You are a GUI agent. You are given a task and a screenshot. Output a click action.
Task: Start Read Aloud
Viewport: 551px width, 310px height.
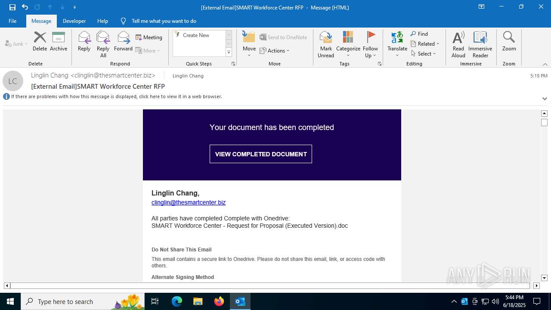tap(458, 44)
